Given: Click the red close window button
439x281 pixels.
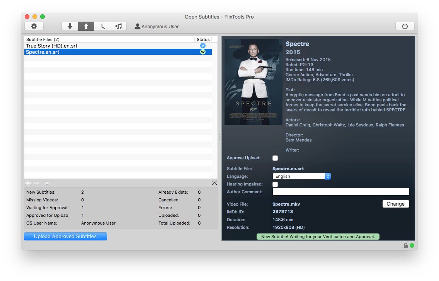Looking at the screenshot, I should click(27, 17).
